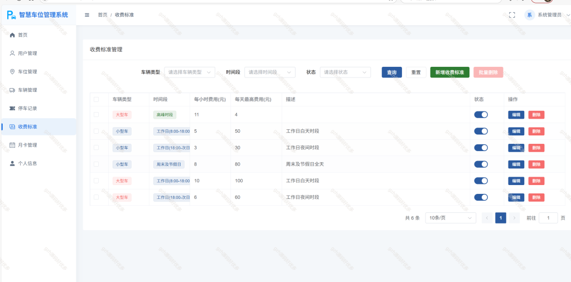Delete the 小型车 工作日夜间时段 row
The image size is (571, 282).
point(536,148)
